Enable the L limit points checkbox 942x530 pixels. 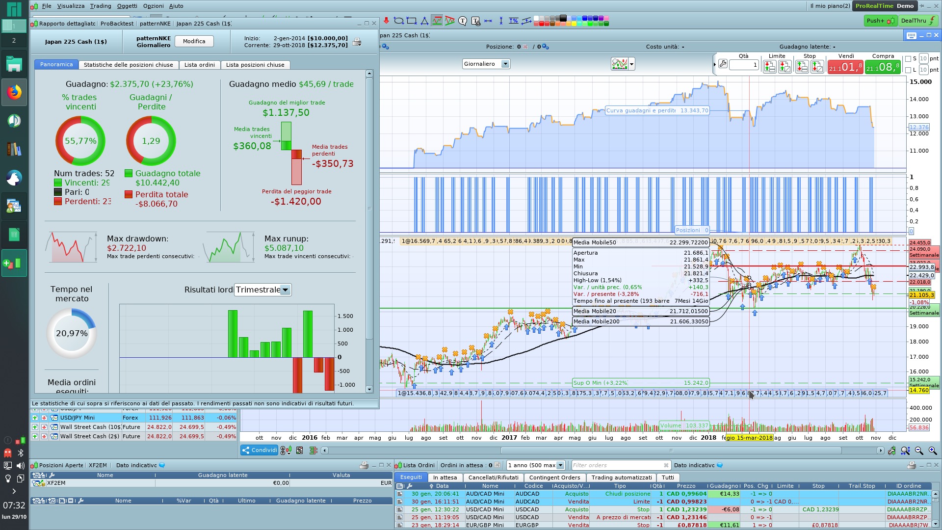[x=908, y=70]
